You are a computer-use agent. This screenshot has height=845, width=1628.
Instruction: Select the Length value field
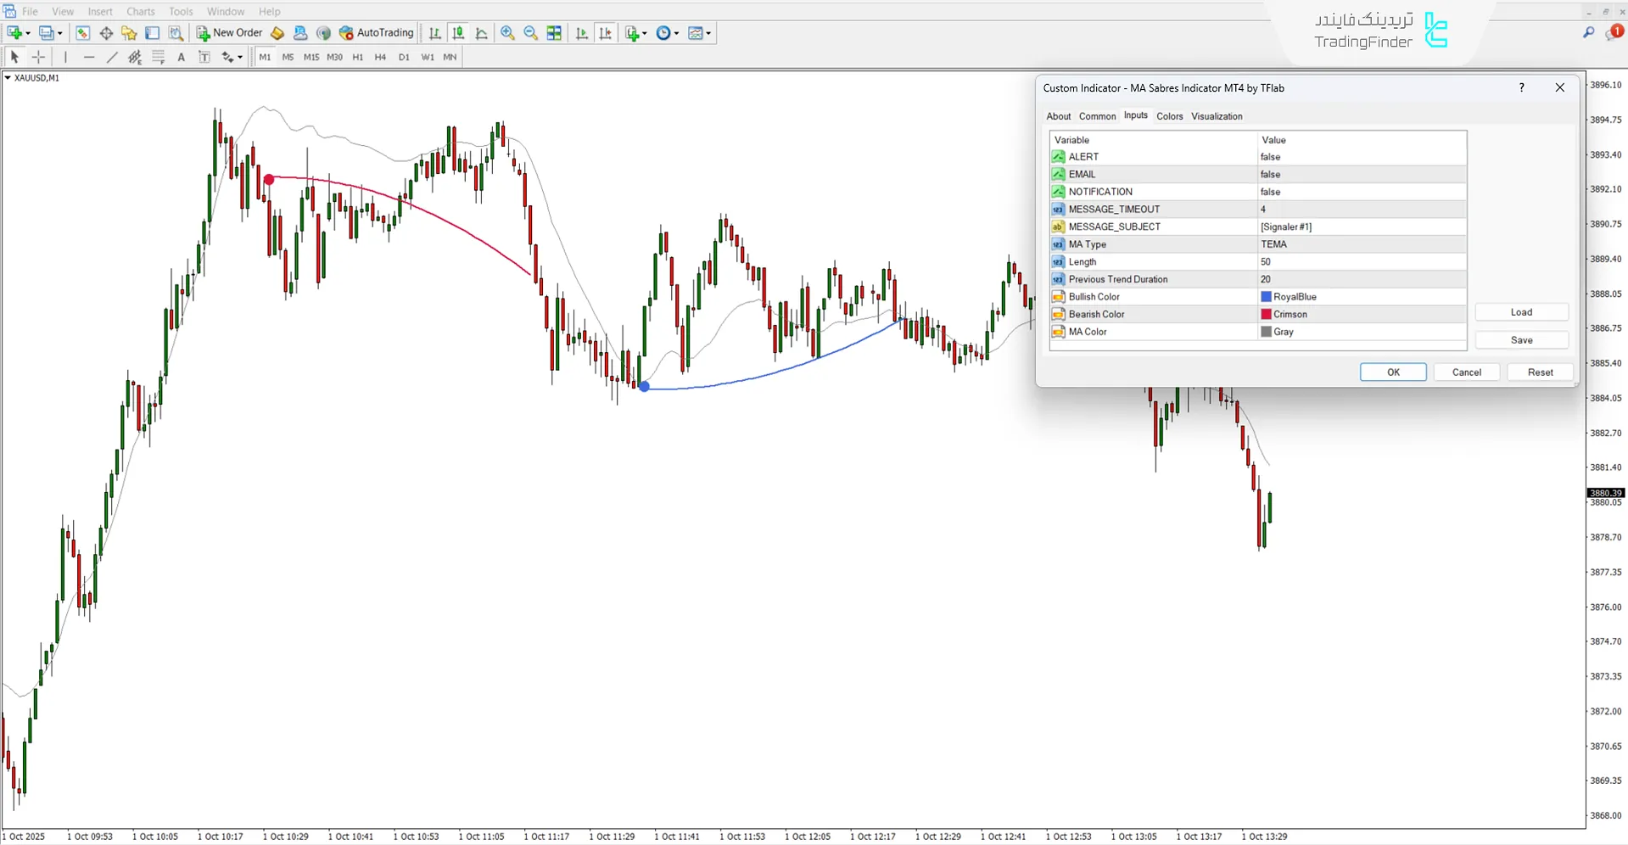coord(1361,261)
